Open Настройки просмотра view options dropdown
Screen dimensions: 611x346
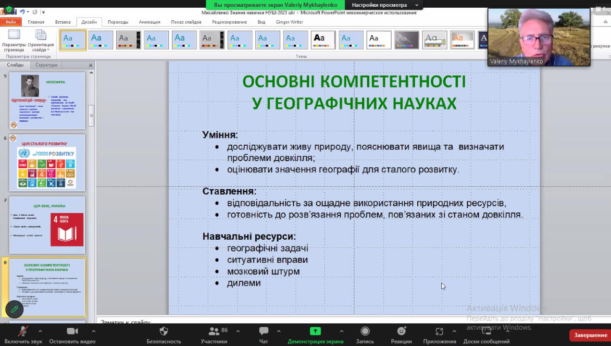coord(384,5)
